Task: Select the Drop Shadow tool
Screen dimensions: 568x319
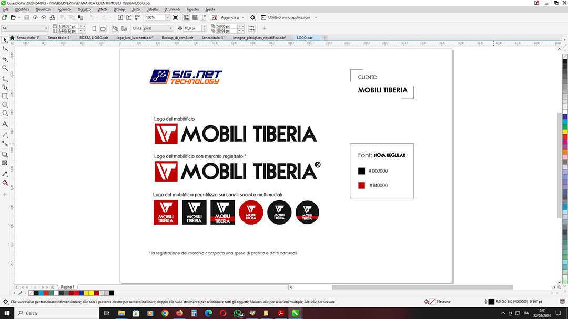Action: pos(5,154)
